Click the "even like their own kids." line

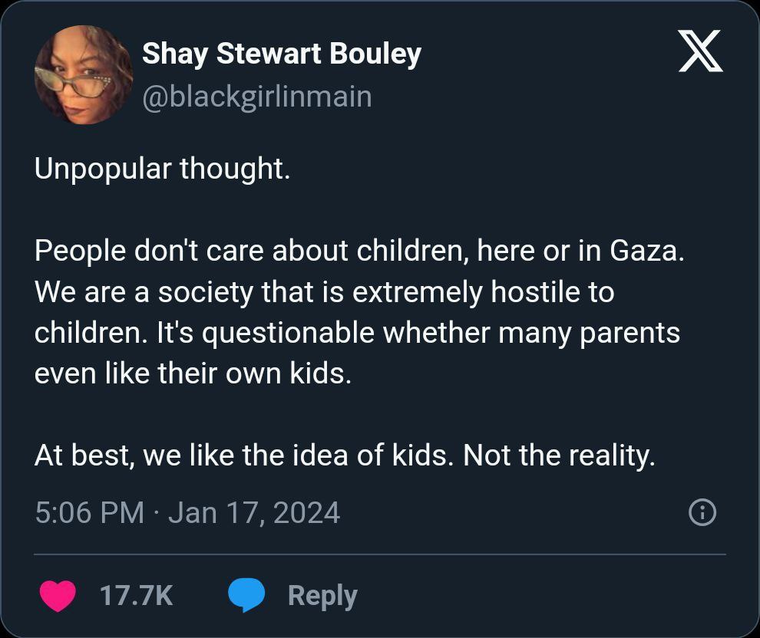click(192, 375)
